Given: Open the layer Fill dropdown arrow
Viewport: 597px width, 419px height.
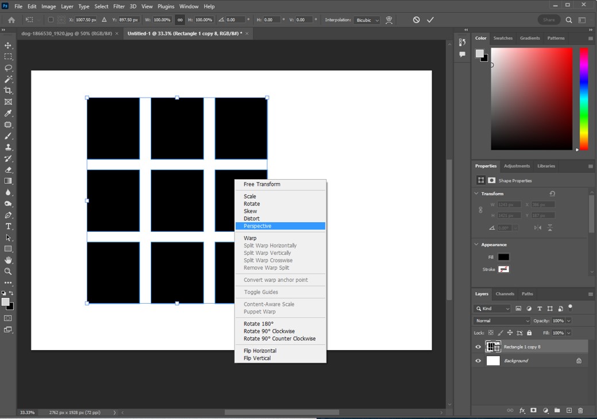Looking at the screenshot, I should tap(569, 333).
